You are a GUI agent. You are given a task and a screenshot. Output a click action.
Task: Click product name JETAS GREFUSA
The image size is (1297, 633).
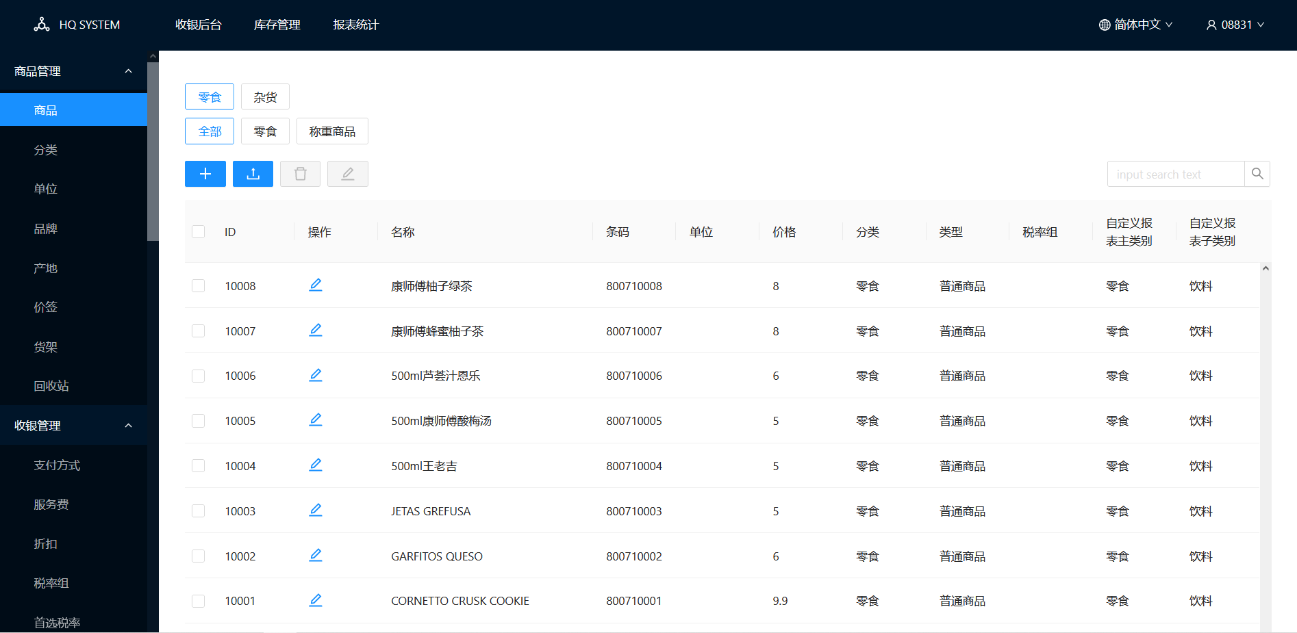click(431, 511)
